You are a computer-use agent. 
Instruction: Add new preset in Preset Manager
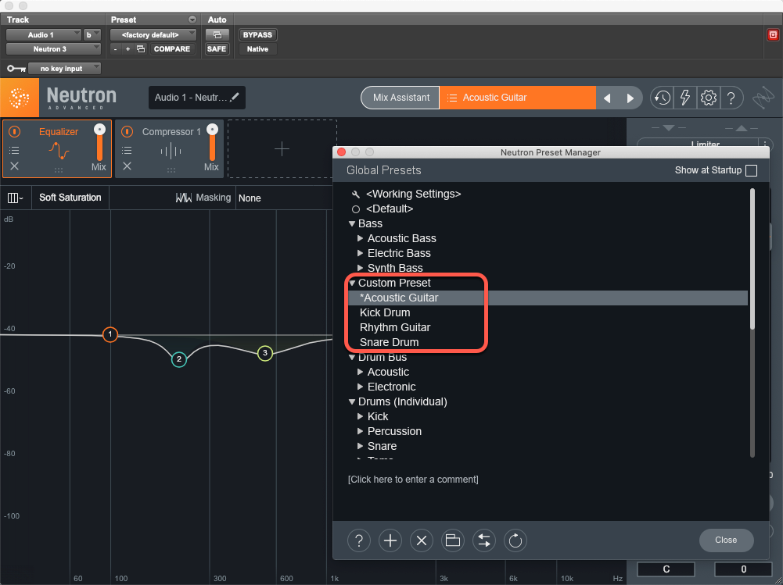point(390,540)
